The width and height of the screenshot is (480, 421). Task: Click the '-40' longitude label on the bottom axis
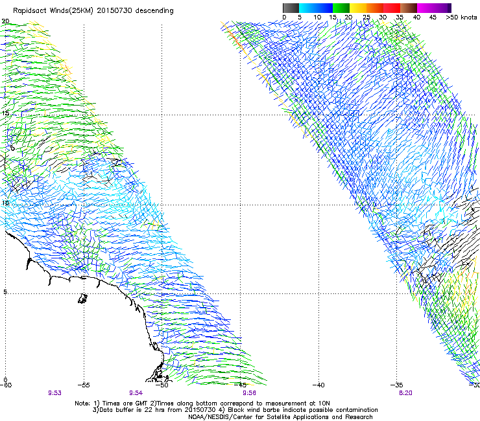[x=318, y=385]
